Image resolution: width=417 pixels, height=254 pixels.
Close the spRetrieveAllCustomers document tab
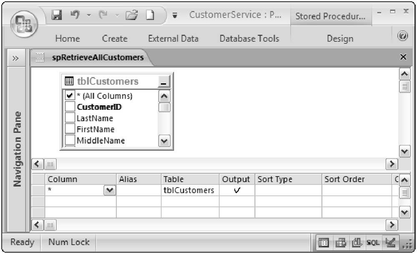(x=403, y=57)
